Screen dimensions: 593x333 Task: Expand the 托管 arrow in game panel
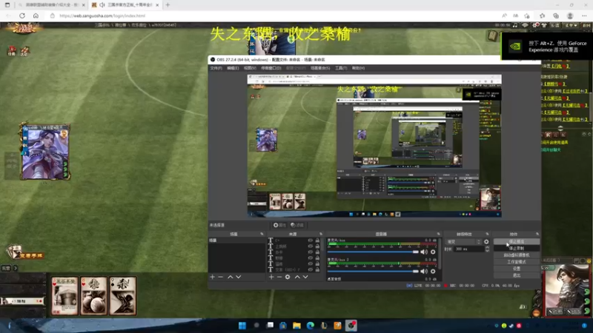(16, 268)
